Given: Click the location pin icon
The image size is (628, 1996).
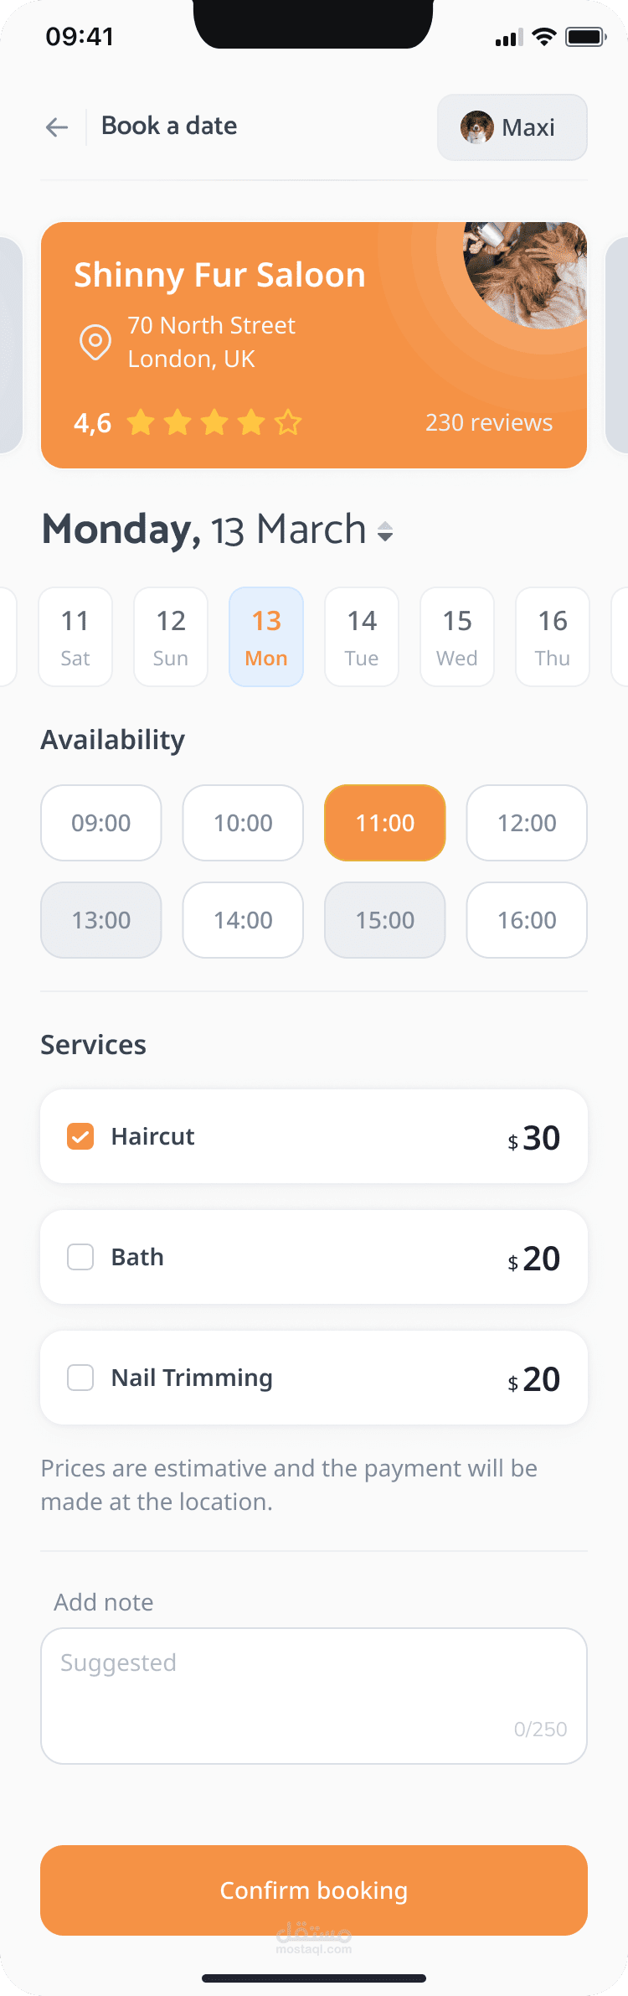Looking at the screenshot, I should 95,342.
